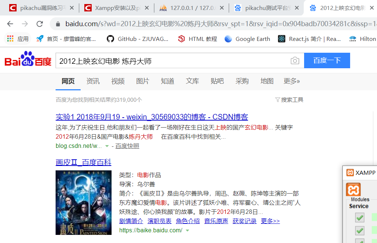Viewport: 377px width, 243px height.
Task: Select the 知道 search category
Action: [x=168, y=81]
